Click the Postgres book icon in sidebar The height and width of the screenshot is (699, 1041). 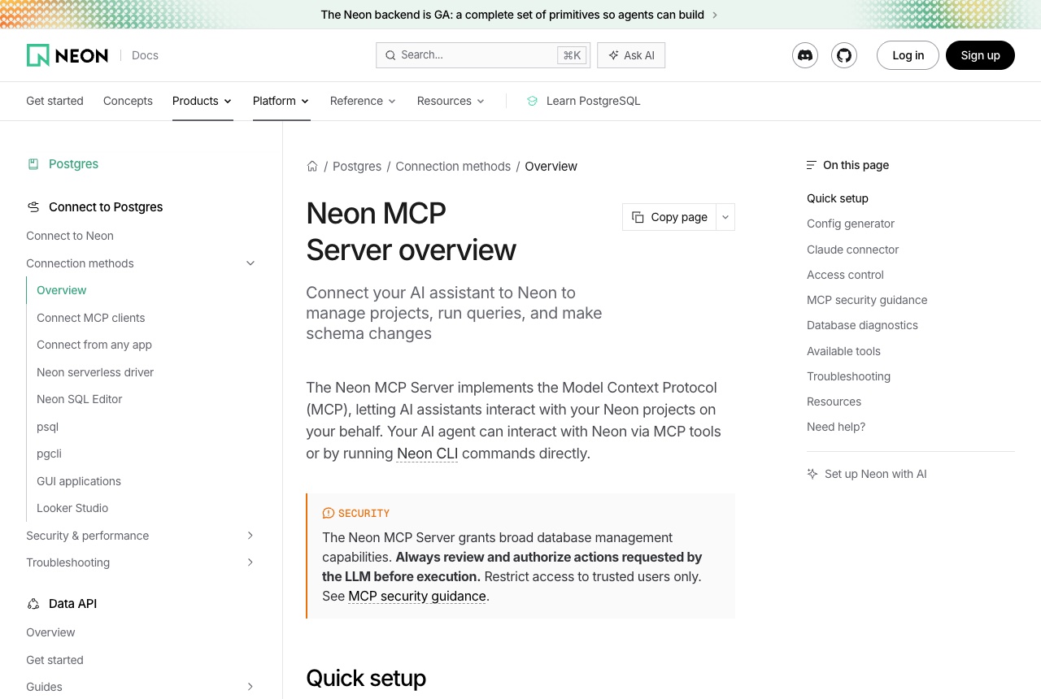(33, 164)
